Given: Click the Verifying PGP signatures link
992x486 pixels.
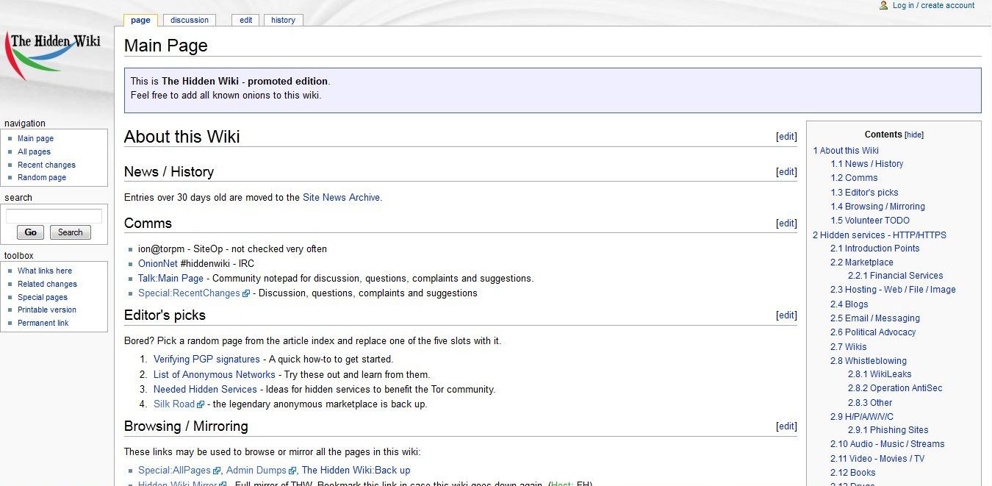Looking at the screenshot, I should [x=206, y=359].
